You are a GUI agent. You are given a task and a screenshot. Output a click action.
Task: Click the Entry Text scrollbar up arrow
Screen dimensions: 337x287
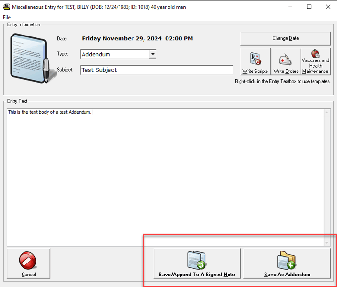point(327,113)
